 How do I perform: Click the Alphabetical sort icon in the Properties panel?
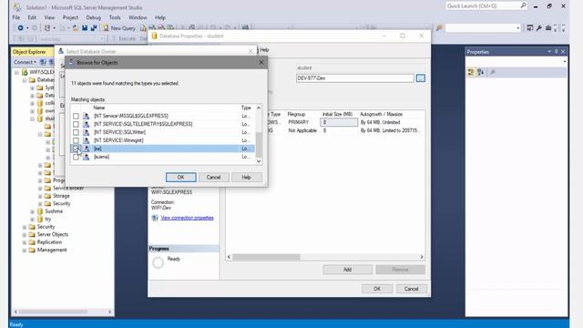point(481,72)
